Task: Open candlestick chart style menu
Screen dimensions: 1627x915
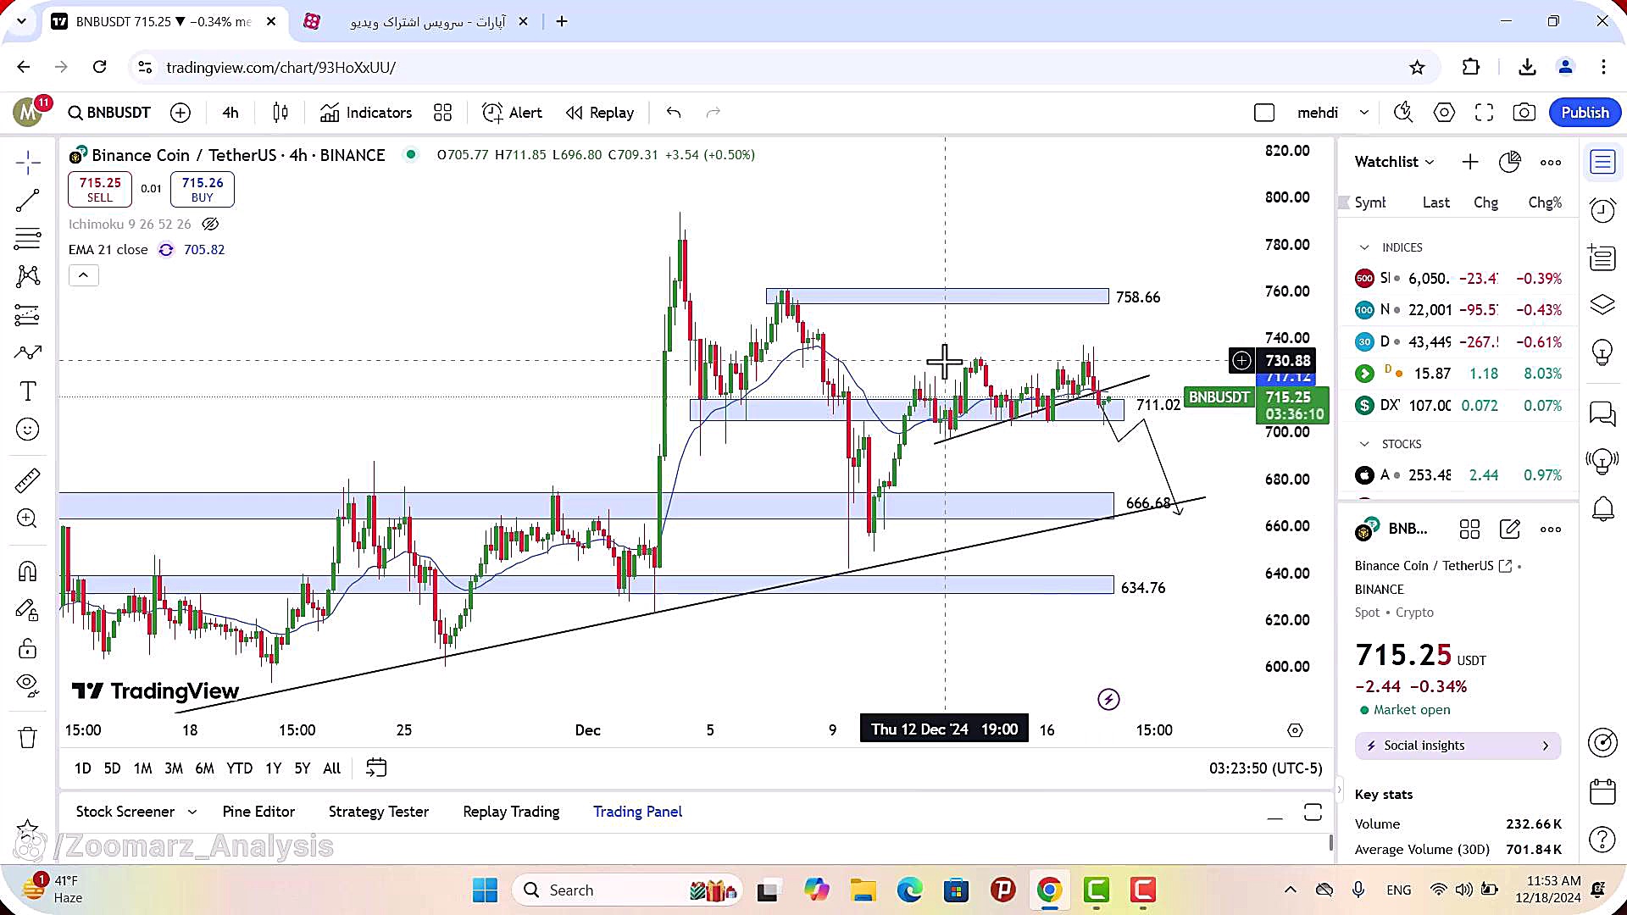Action: pyautogui.click(x=280, y=113)
